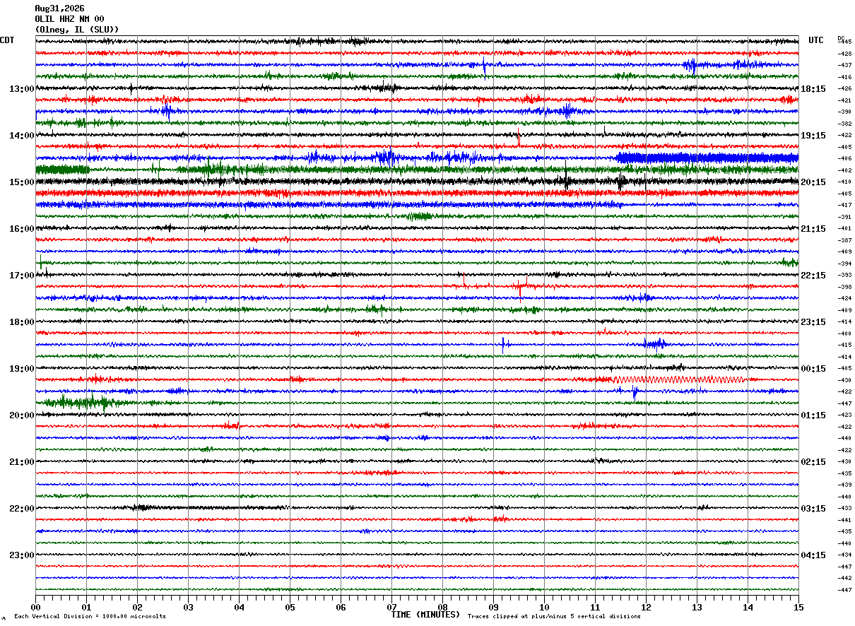Click the red sinusoidal oscillation segment
This screenshot has width=855, height=626.
(678, 379)
